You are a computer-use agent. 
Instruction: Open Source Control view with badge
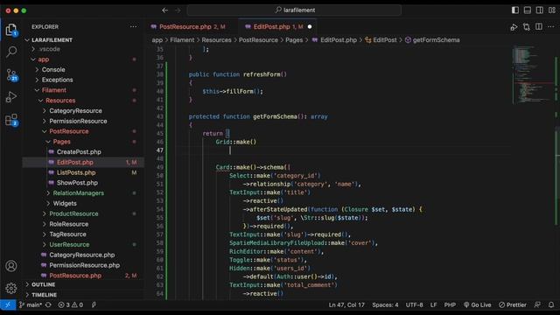coord(11,74)
